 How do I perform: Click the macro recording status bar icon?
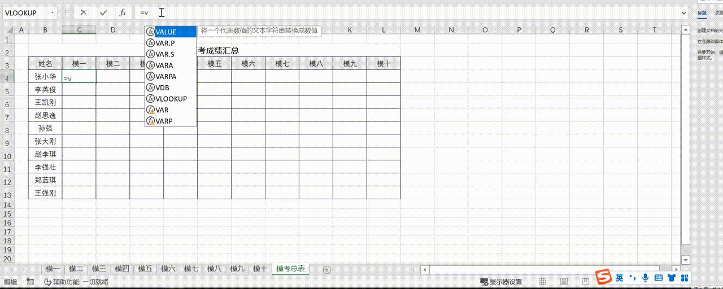click(31, 282)
